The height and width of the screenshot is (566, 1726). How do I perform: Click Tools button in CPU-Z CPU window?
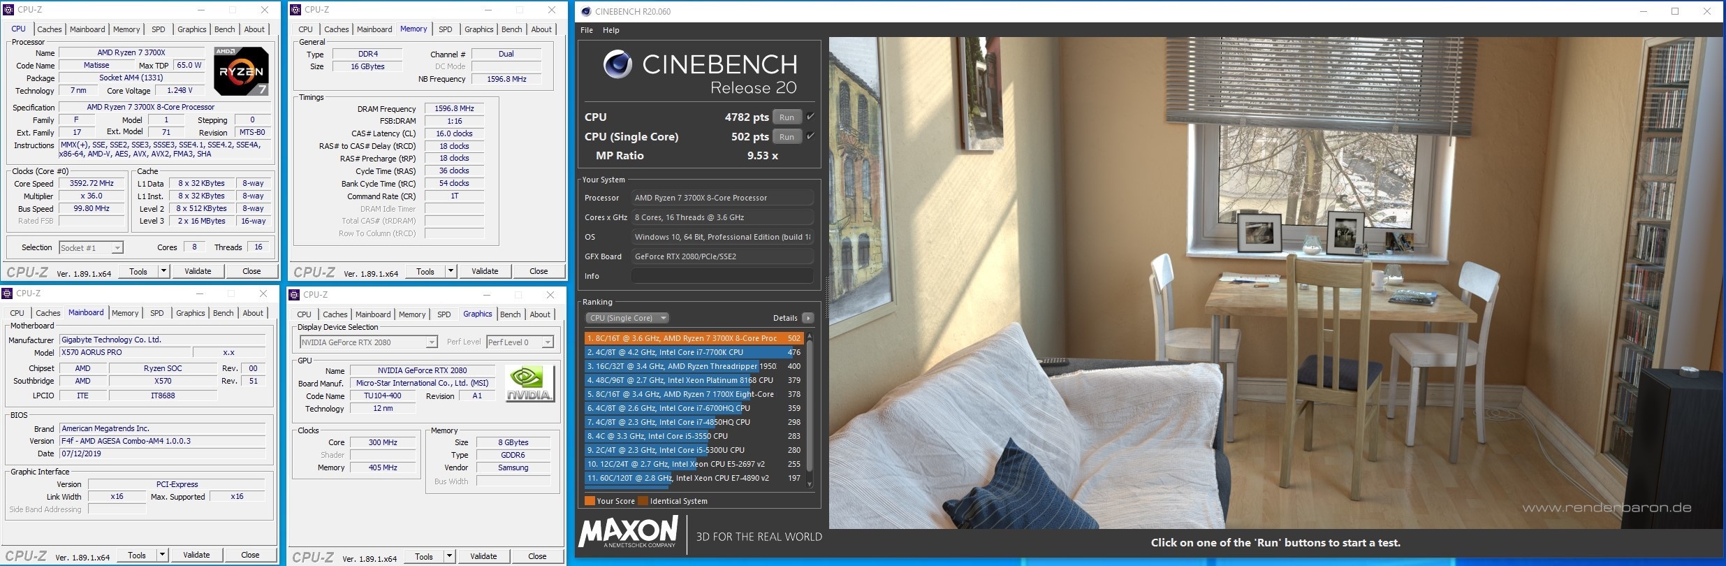point(138,271)
